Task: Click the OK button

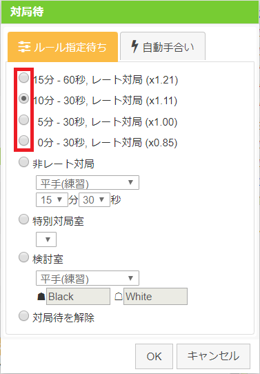Action: (x=154, y=356)
